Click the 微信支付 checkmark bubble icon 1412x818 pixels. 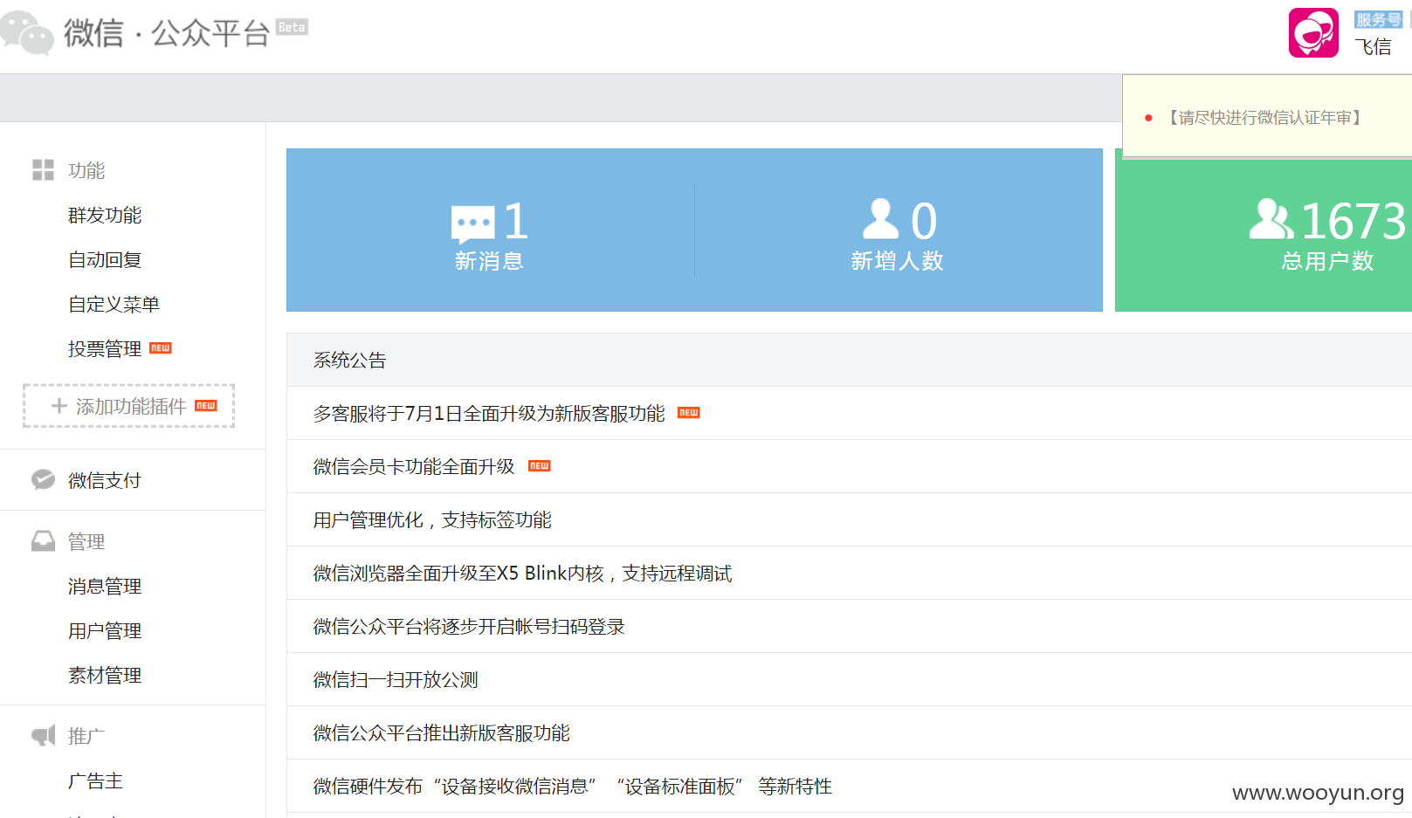[43, 479]
